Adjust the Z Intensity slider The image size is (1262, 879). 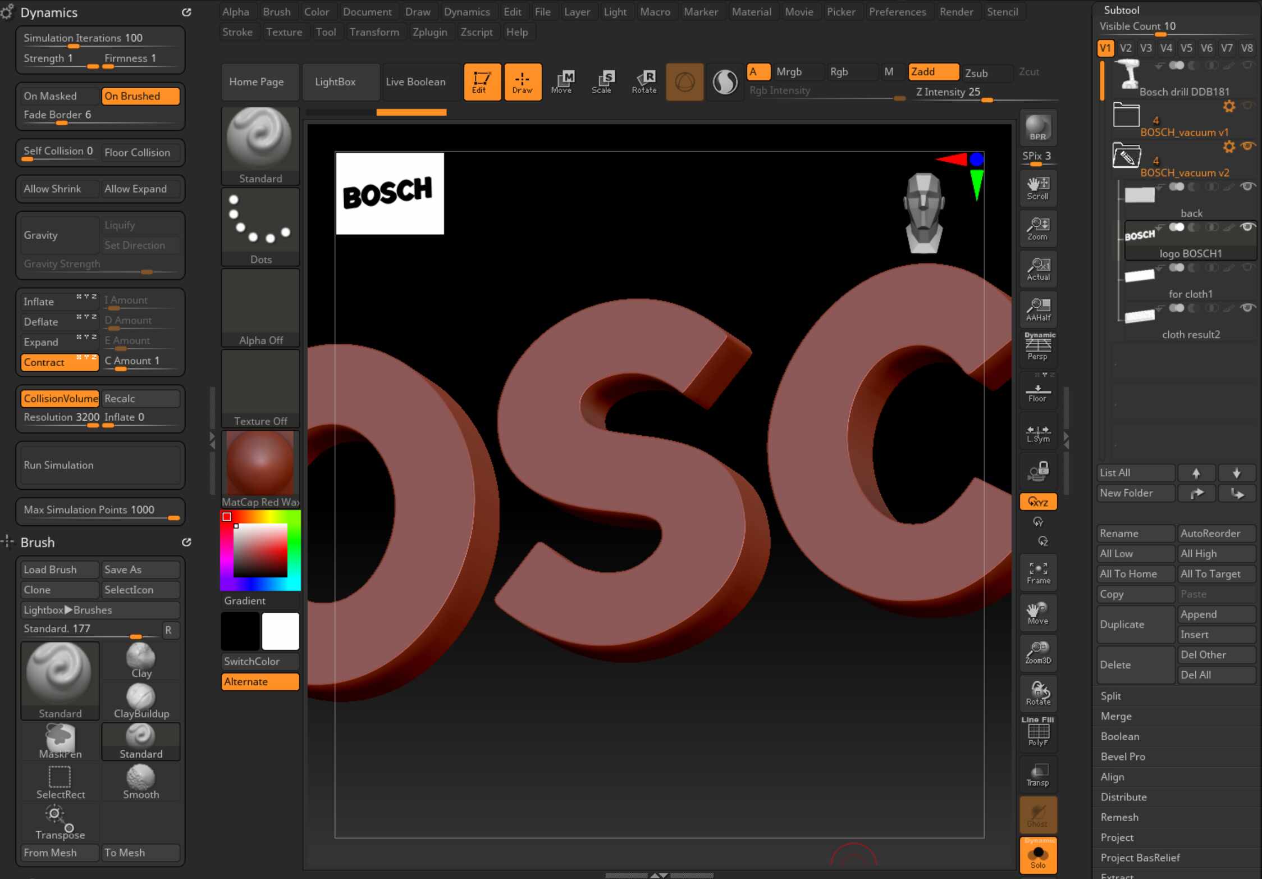tap(986, 93)
